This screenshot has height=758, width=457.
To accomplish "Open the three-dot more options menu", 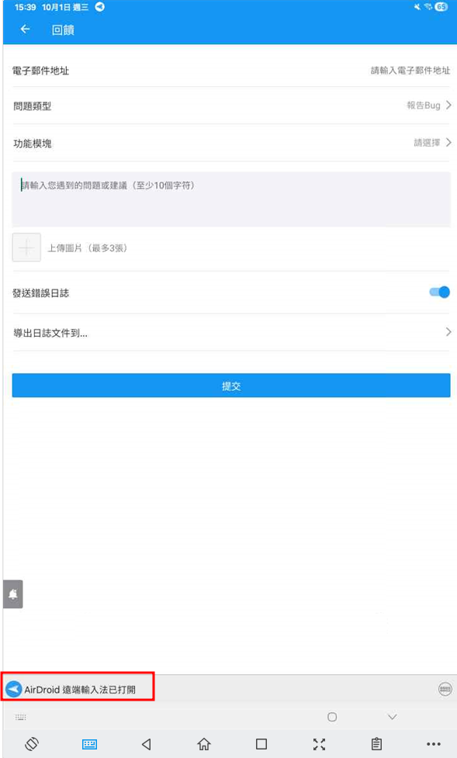I will pos(434,744).
